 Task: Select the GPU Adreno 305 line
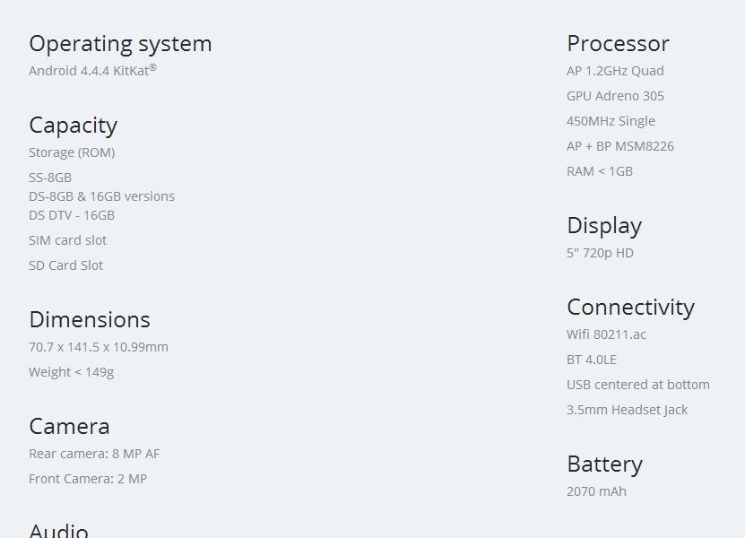point(615,96)
